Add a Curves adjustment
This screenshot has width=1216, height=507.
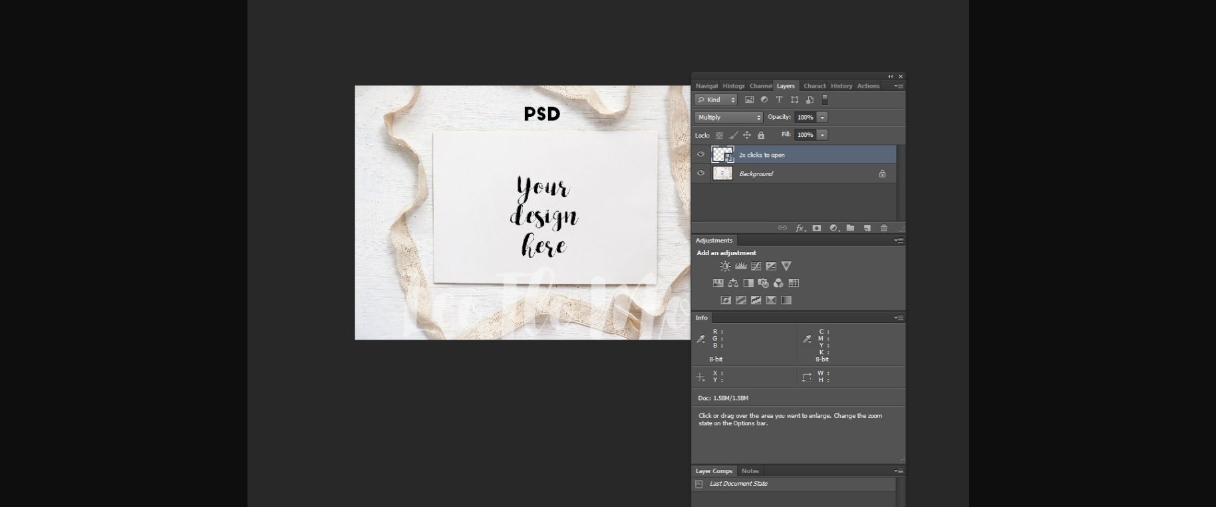(x=756, y=266)
